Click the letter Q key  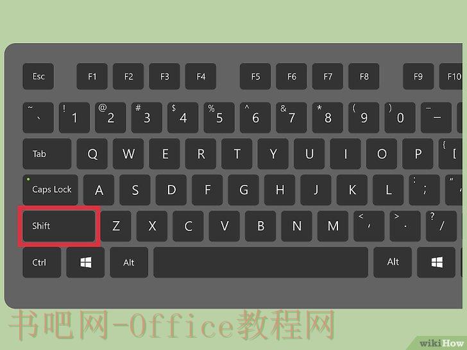tap(92, 154)
